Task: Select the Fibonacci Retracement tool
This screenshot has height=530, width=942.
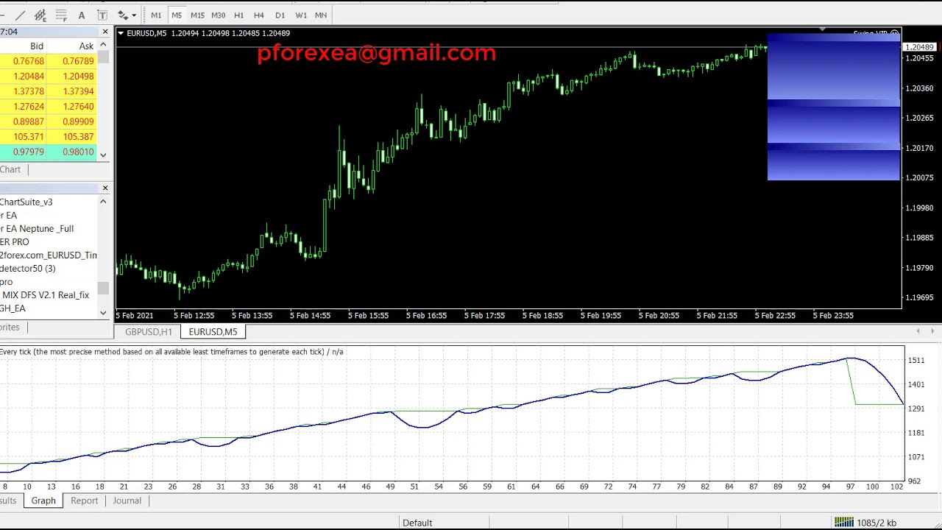Action: coord(61,15)
